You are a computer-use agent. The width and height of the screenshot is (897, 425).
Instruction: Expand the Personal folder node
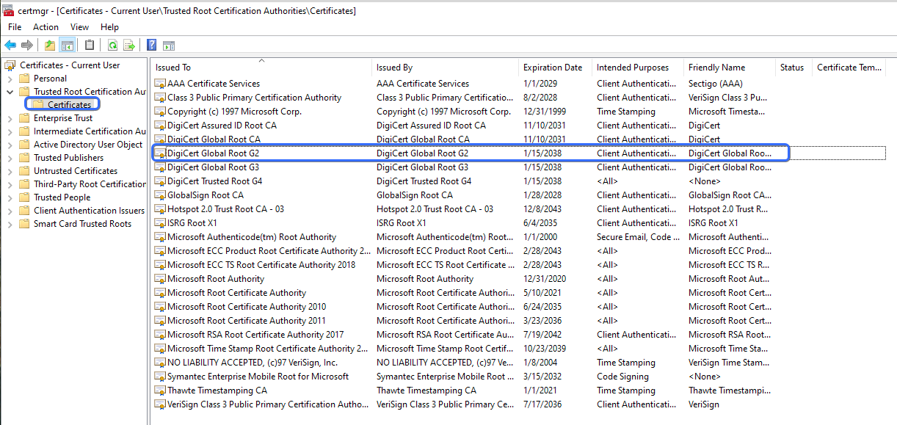pyautogui.click(x=10, y=79)
